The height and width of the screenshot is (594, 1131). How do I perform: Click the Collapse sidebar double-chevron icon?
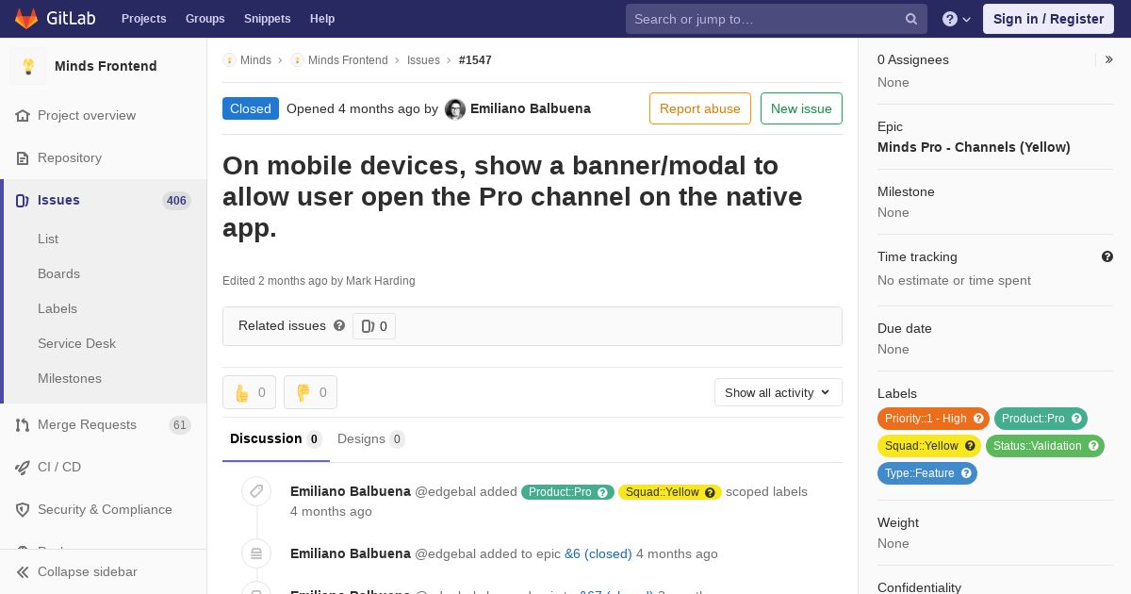coord(23,572)
